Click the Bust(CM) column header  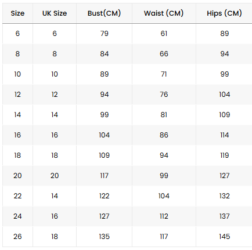[104, 13]
